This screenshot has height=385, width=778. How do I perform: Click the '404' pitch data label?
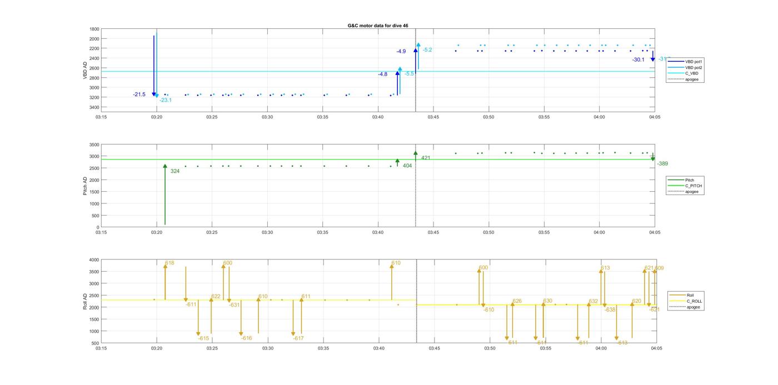click(x=407, y=166)
